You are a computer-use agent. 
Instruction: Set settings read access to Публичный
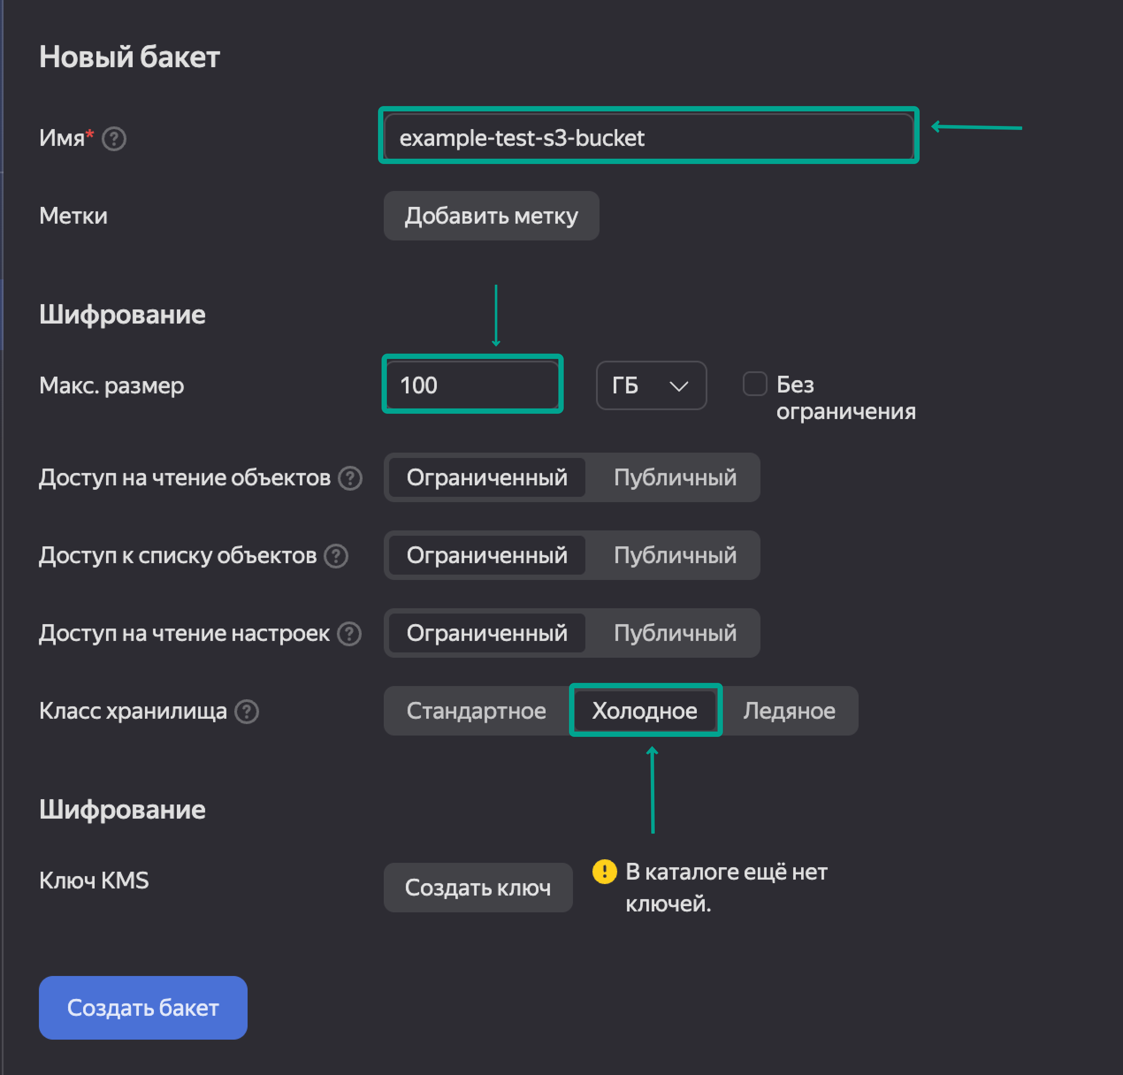(674, 633)
